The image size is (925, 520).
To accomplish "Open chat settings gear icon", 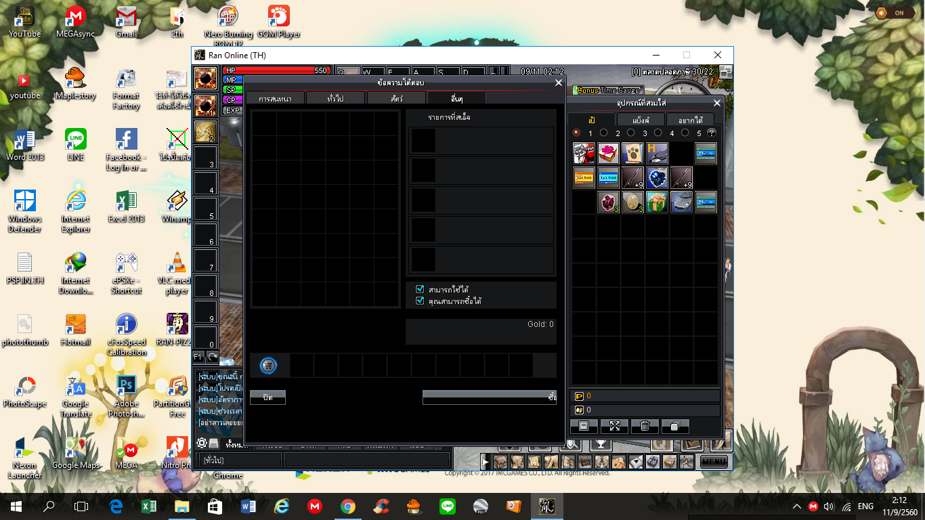I will tap(201, 443).
